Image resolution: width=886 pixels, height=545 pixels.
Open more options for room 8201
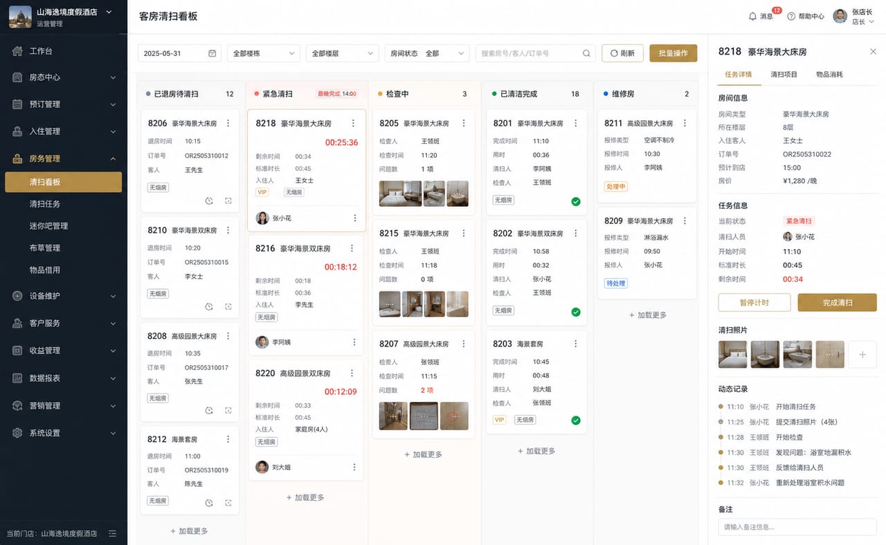576,123
